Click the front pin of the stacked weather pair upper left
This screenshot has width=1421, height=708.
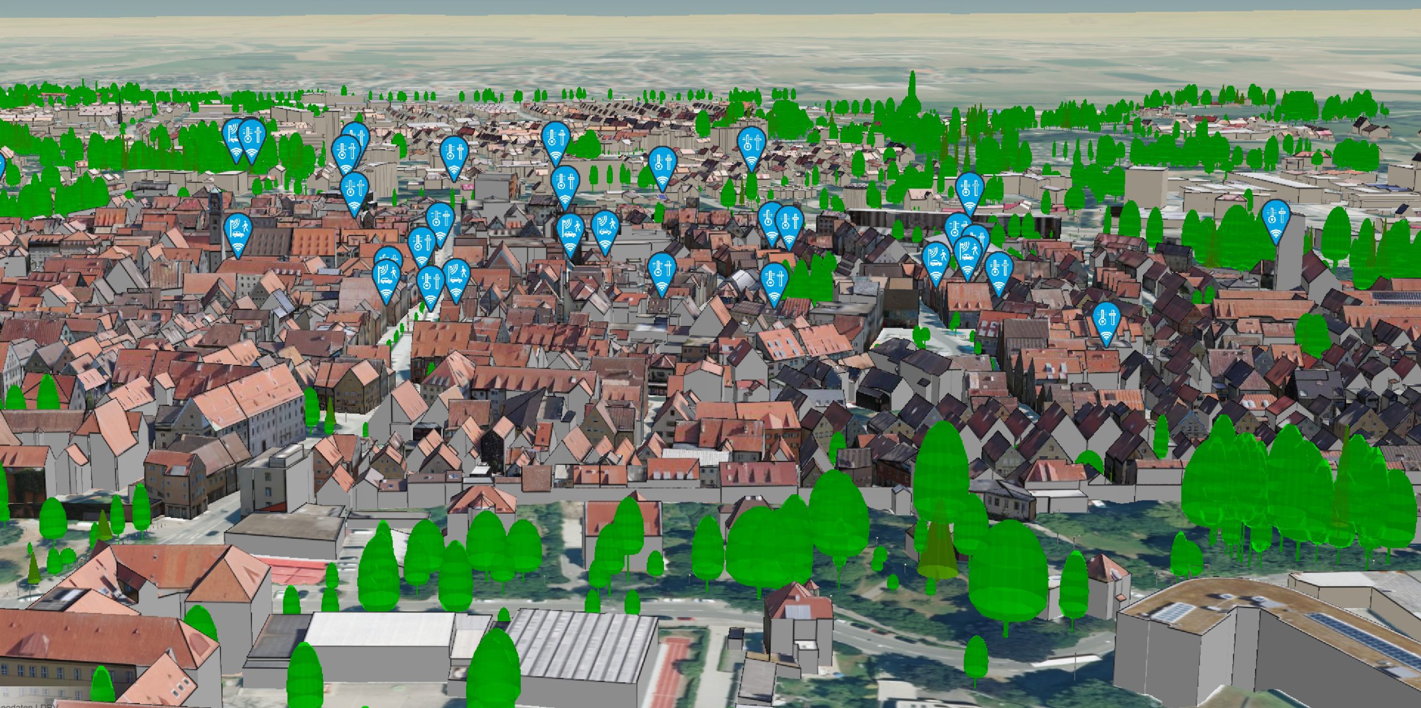tap(346, 155)
